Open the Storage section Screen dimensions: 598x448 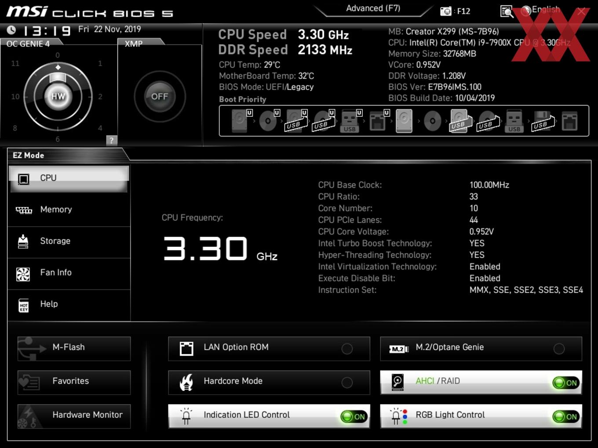pyautogui.click(x=69, y=242)
